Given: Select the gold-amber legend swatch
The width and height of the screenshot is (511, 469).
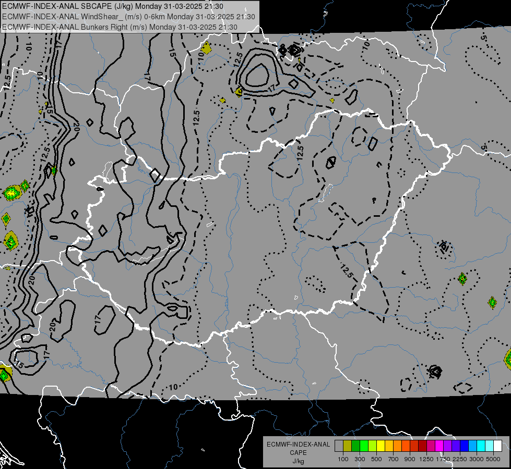Looking at the screenshot, I should pos(389,446).
